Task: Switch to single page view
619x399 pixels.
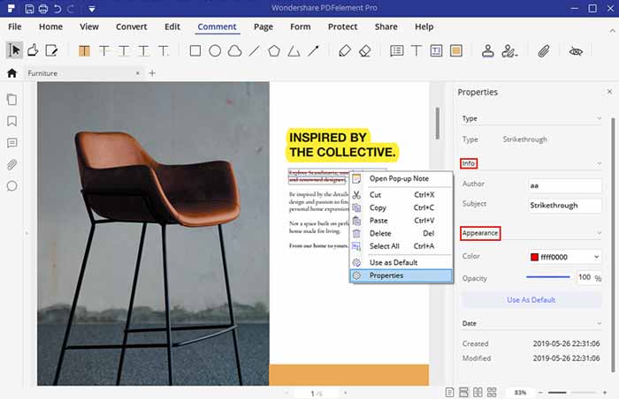Action: (449, 392)
